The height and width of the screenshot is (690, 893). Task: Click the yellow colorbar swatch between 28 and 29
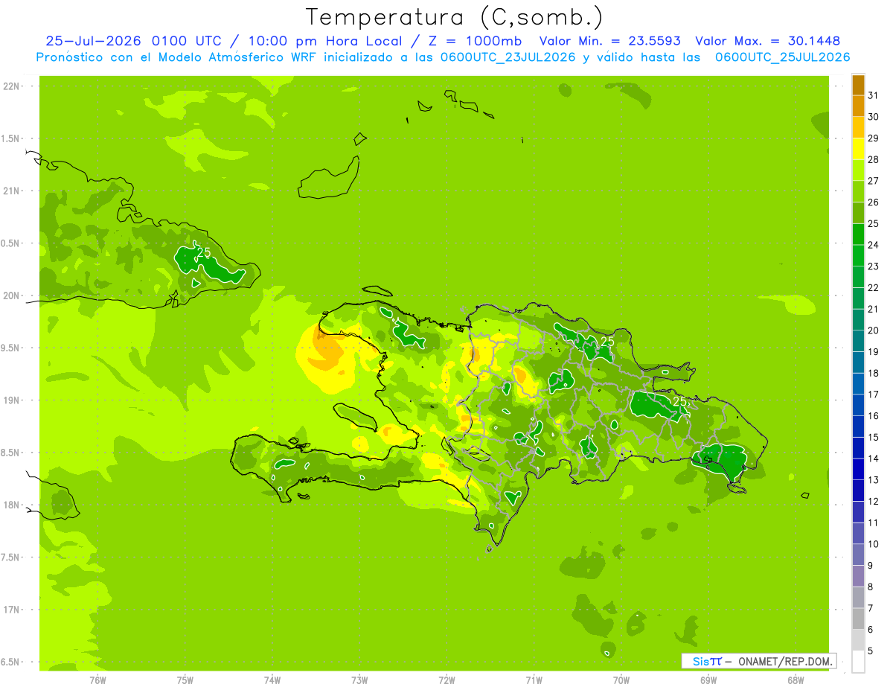[858, 150]
